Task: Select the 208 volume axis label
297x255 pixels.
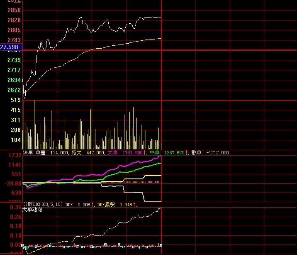Action: 16,130
